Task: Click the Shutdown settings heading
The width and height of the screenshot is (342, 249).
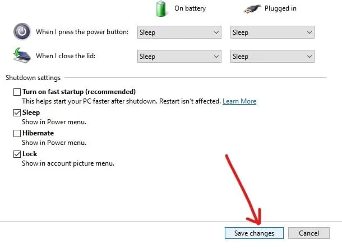Action: click(x=33, y=78)
